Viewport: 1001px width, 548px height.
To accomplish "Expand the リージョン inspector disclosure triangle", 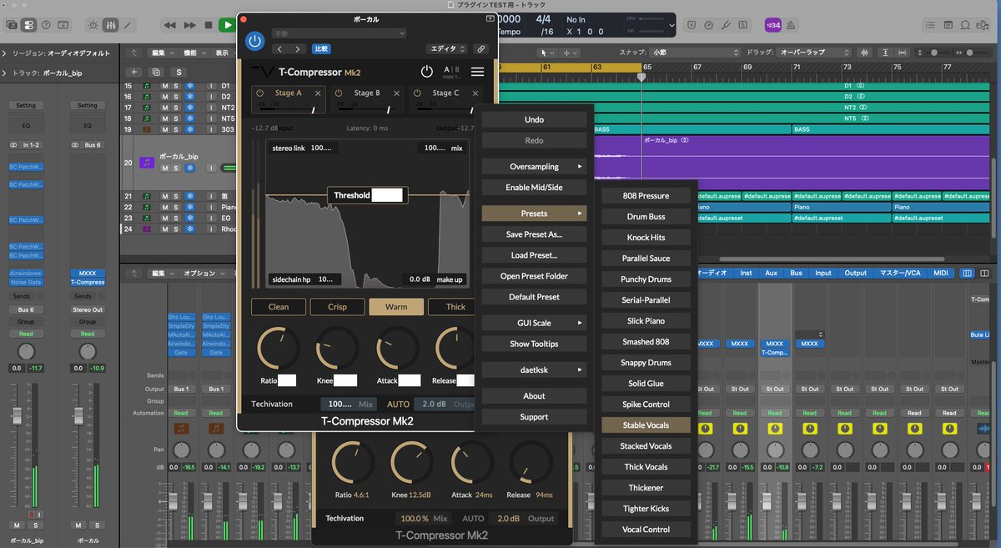I will 6,53.
